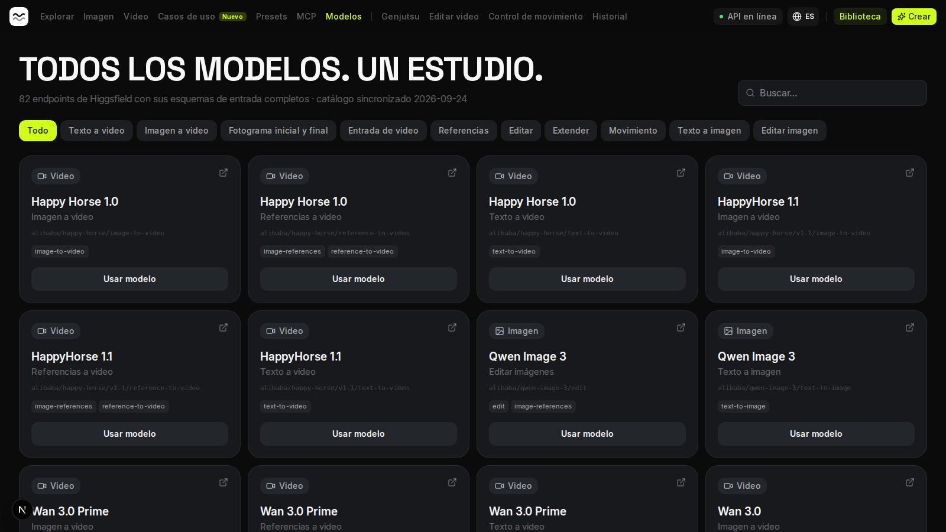This screenshot has height=532, width=946.
Task: Open external link for HappyHorse 1.1 Referencias a video
Action: [223, 327]
